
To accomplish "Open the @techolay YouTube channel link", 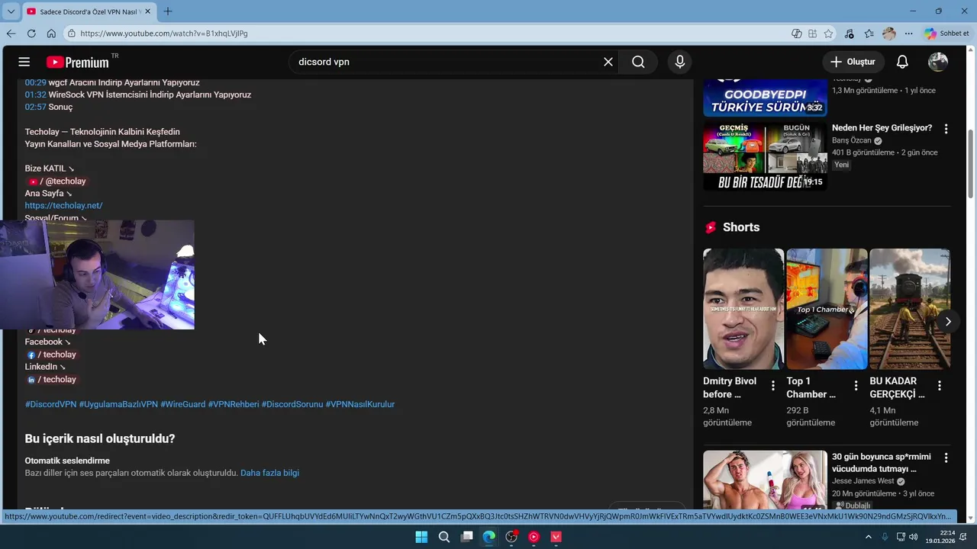I will 57,181.
